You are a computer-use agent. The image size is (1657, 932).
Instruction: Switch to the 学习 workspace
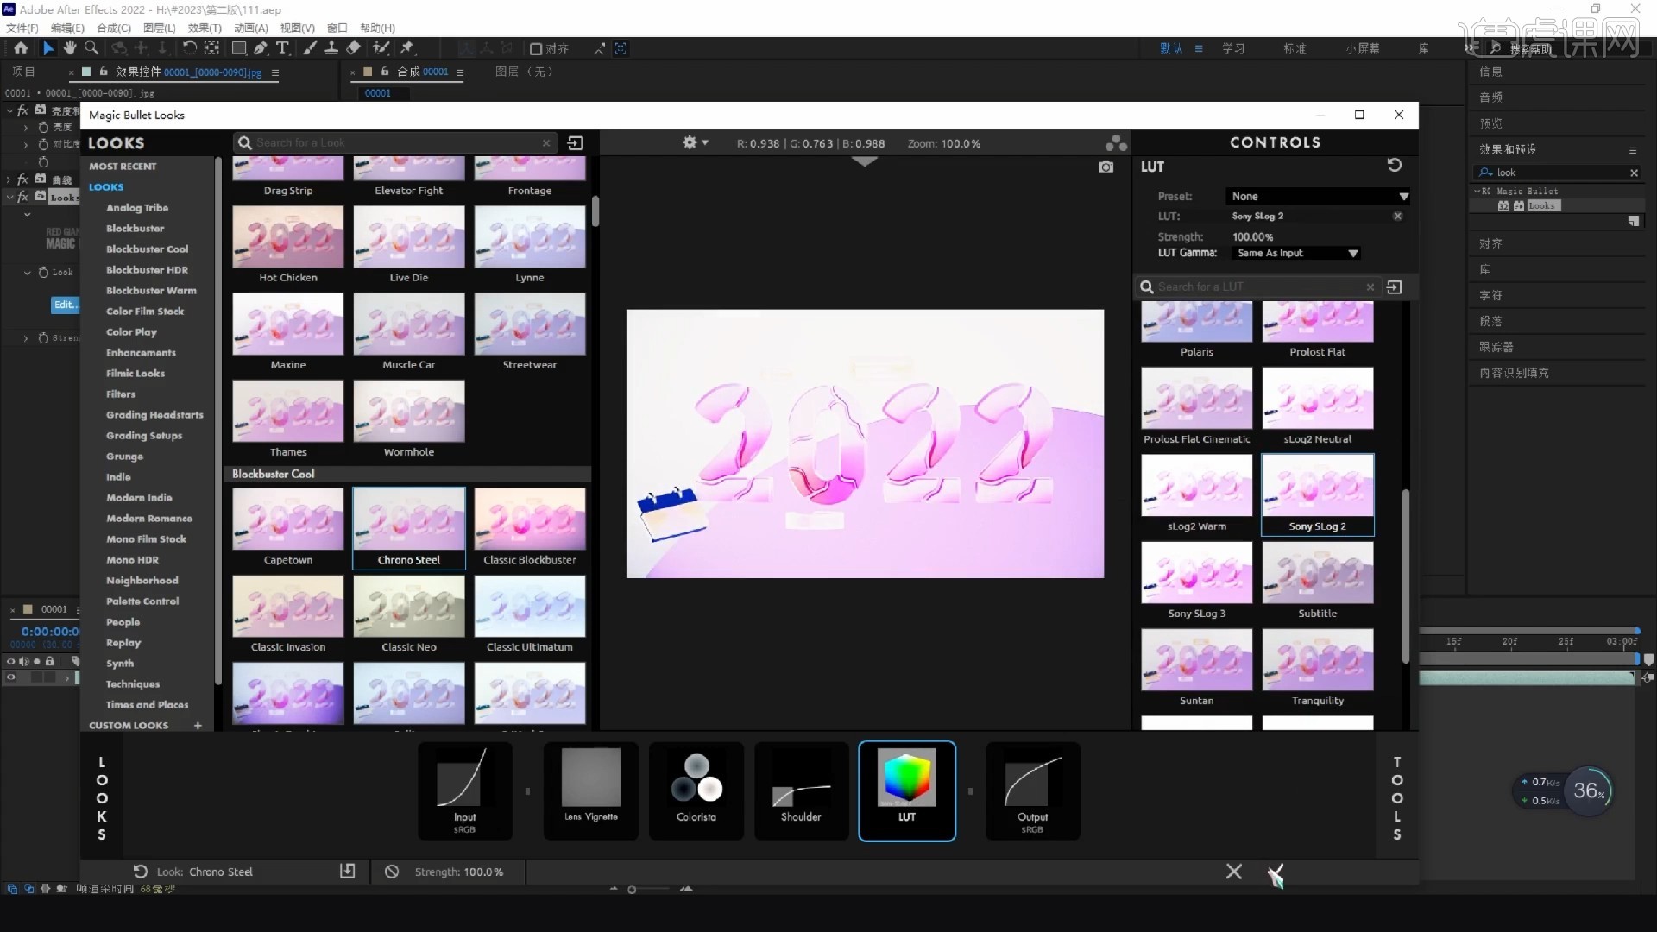(x=1233, y=48)
